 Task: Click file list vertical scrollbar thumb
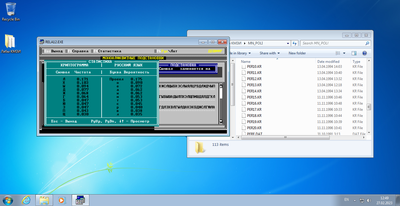369,106
